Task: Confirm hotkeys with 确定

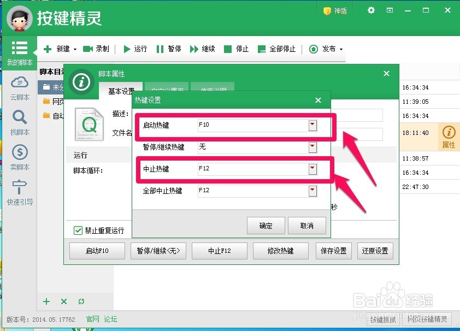Action: 266,226
